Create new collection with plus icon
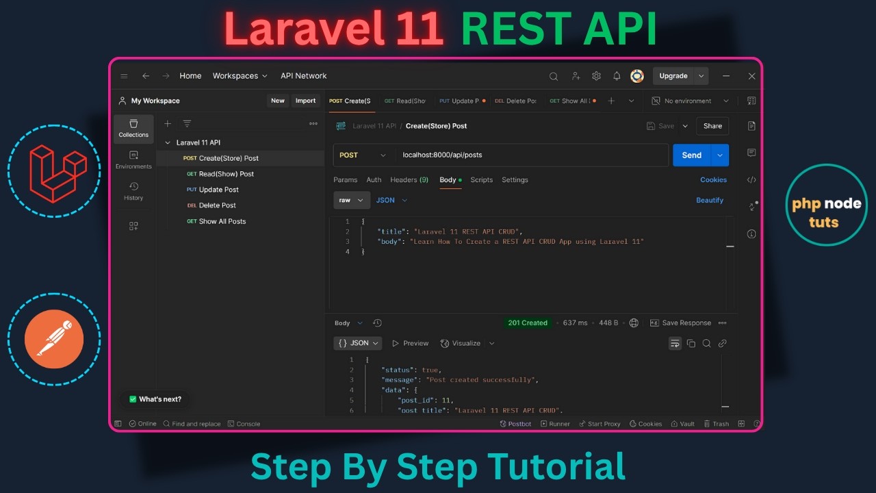 168,124
